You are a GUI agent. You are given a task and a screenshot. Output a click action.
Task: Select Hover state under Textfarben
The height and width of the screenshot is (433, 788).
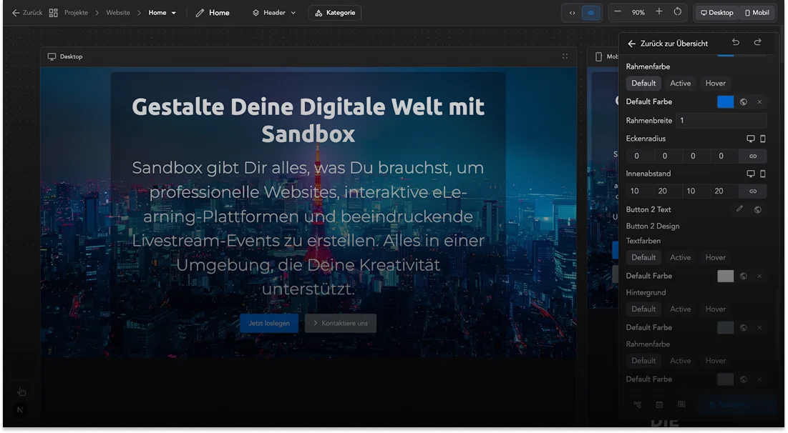[x=715, y=257]
